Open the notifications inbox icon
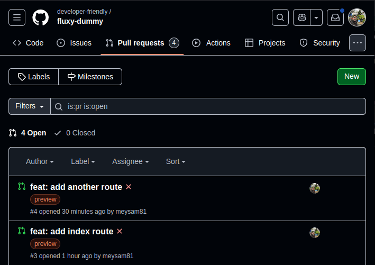The image size is (375, 265). pos(335,17)
